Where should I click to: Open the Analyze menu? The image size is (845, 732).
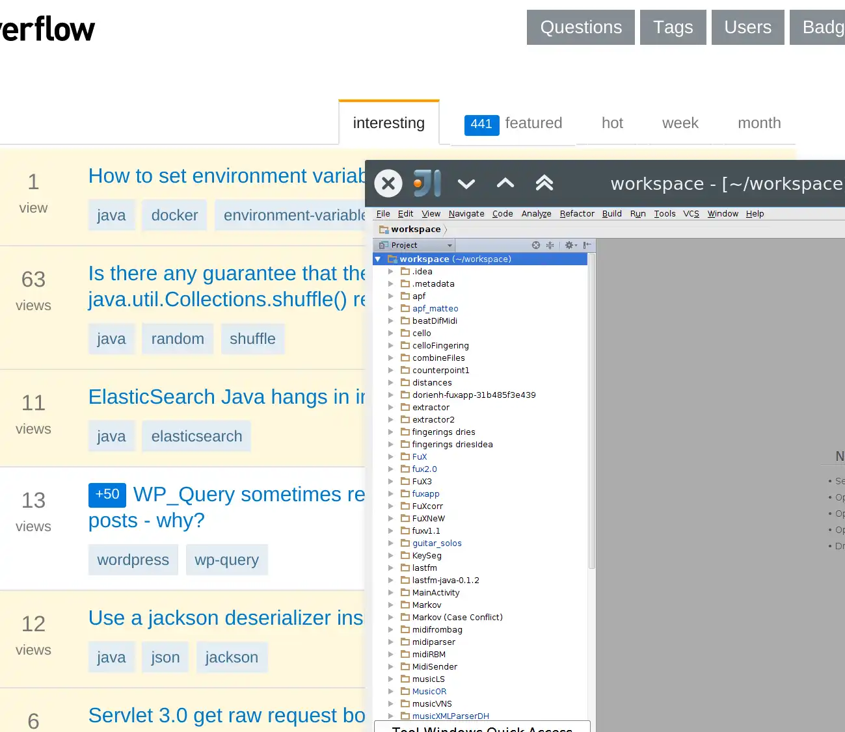(x=537, y=213)
